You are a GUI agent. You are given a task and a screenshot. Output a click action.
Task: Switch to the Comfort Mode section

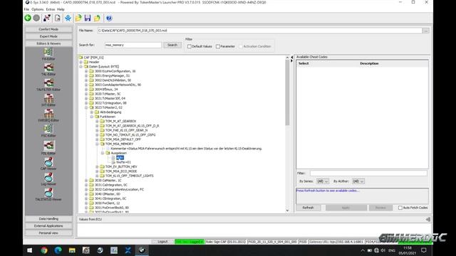[x=48, y=29]
